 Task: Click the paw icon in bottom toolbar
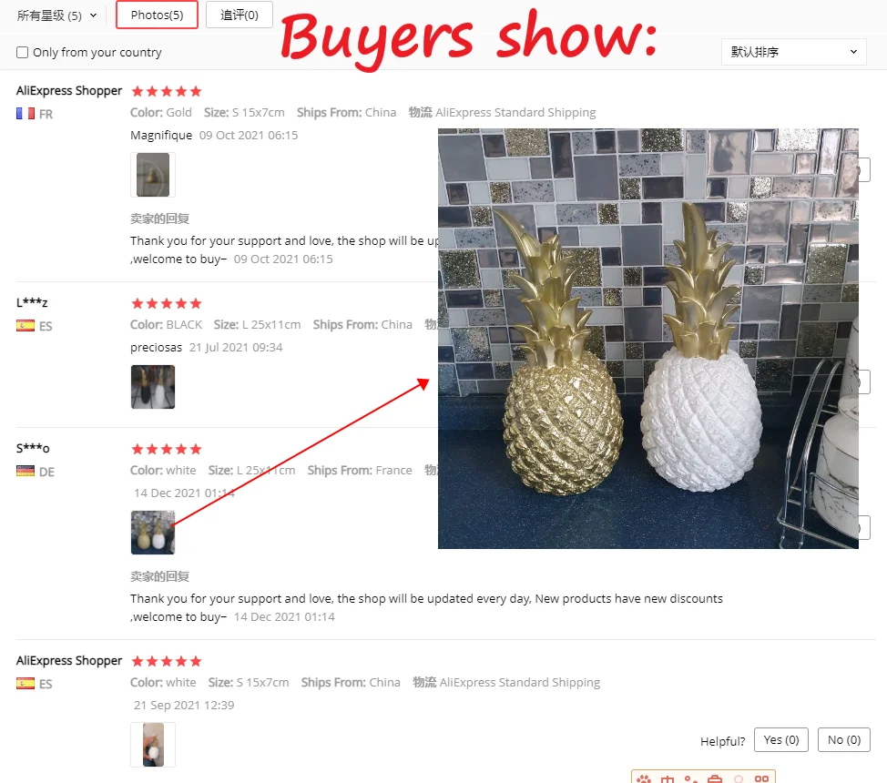click(x=645, y=779)
